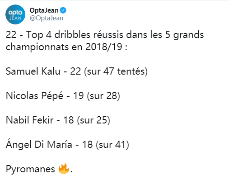Open the OptaJean display name link
The width and height of the screenshot is (229, 180).
pyautogui.click(x=44, y=10)
